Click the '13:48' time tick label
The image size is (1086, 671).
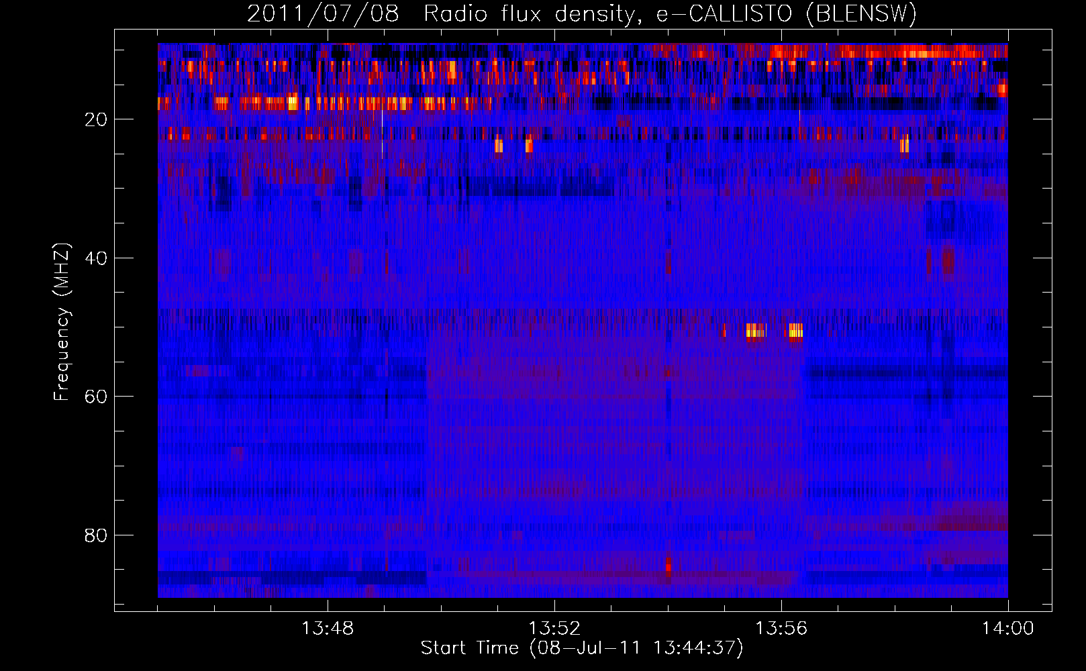coord(327,629)
